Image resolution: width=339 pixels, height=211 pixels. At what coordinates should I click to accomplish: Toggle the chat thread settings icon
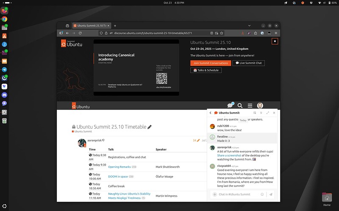point(254,113)
